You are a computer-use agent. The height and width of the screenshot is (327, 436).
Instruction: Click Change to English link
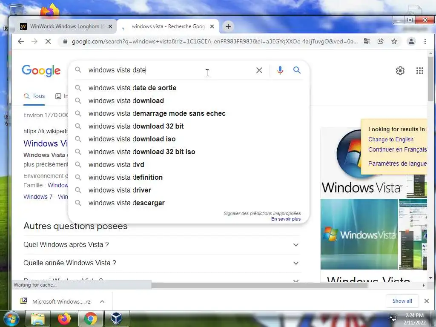tap(391, 140)
